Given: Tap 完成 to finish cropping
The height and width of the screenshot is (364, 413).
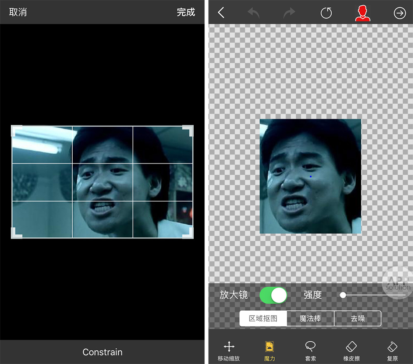Looking at the screenshot, I should point(186,12).
